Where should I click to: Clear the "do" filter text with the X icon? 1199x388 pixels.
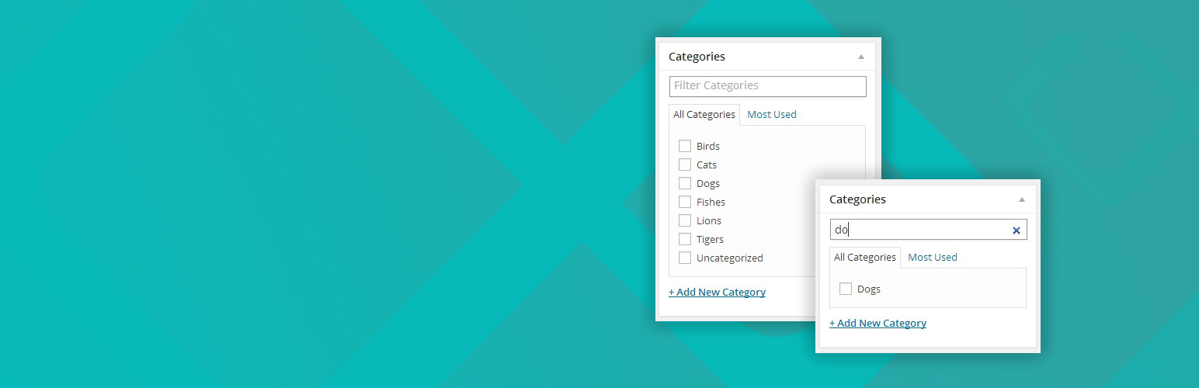(1016, 230)
